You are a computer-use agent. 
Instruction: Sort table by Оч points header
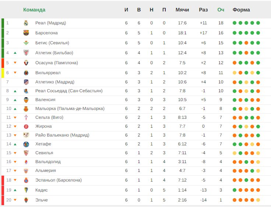tap(221, 10)
